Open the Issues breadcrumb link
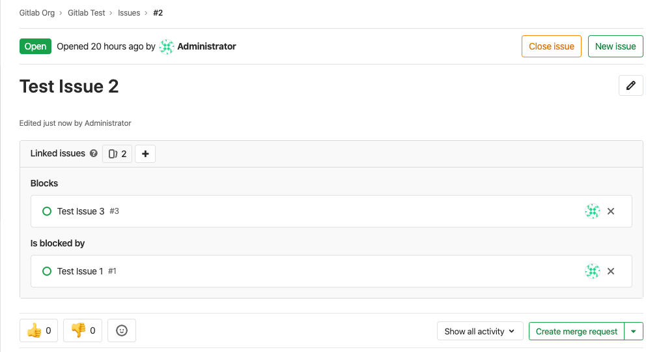Viewport: 661px width, 352px height. point(129,13)
